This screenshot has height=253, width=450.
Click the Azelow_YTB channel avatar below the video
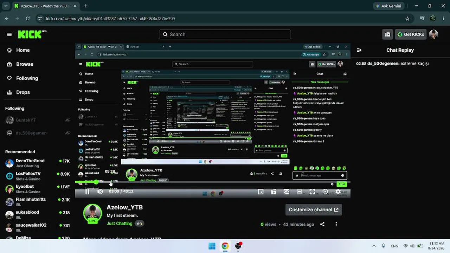click(x=93, y=213)
